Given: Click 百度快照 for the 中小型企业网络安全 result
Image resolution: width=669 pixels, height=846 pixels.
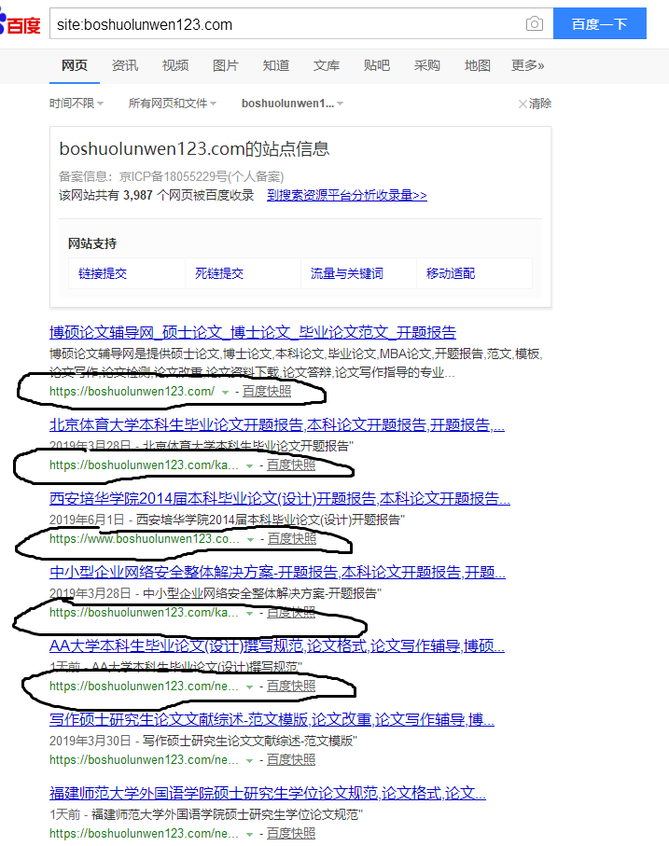Looking at the screenshot, I should point(291,613).
